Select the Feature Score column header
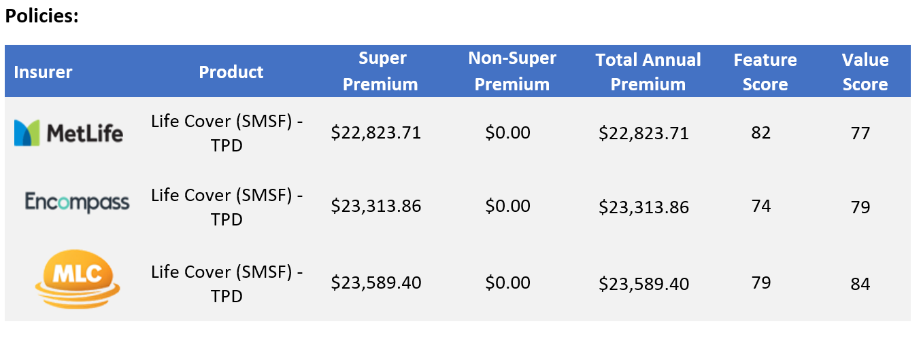This screenshot has width=921, height=345. pos(765,72)
